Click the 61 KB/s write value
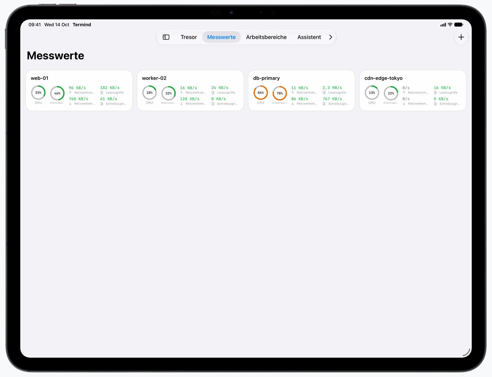Image resolution: width=492 pixels, height=377 pixels. (109, 99)
